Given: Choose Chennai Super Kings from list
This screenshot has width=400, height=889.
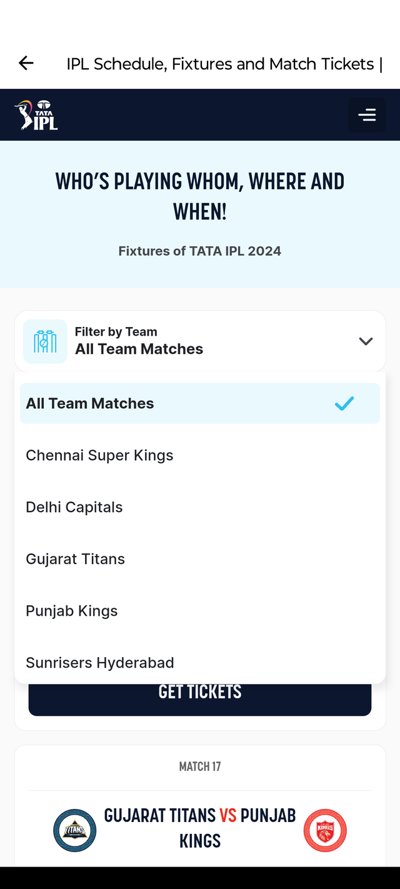Looking at the screenshot, I should click(x=99, y=455).
